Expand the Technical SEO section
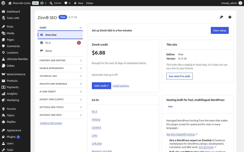The height and width of the screenshot is (152, 244). pyautogui.click(x=60, y=76)
